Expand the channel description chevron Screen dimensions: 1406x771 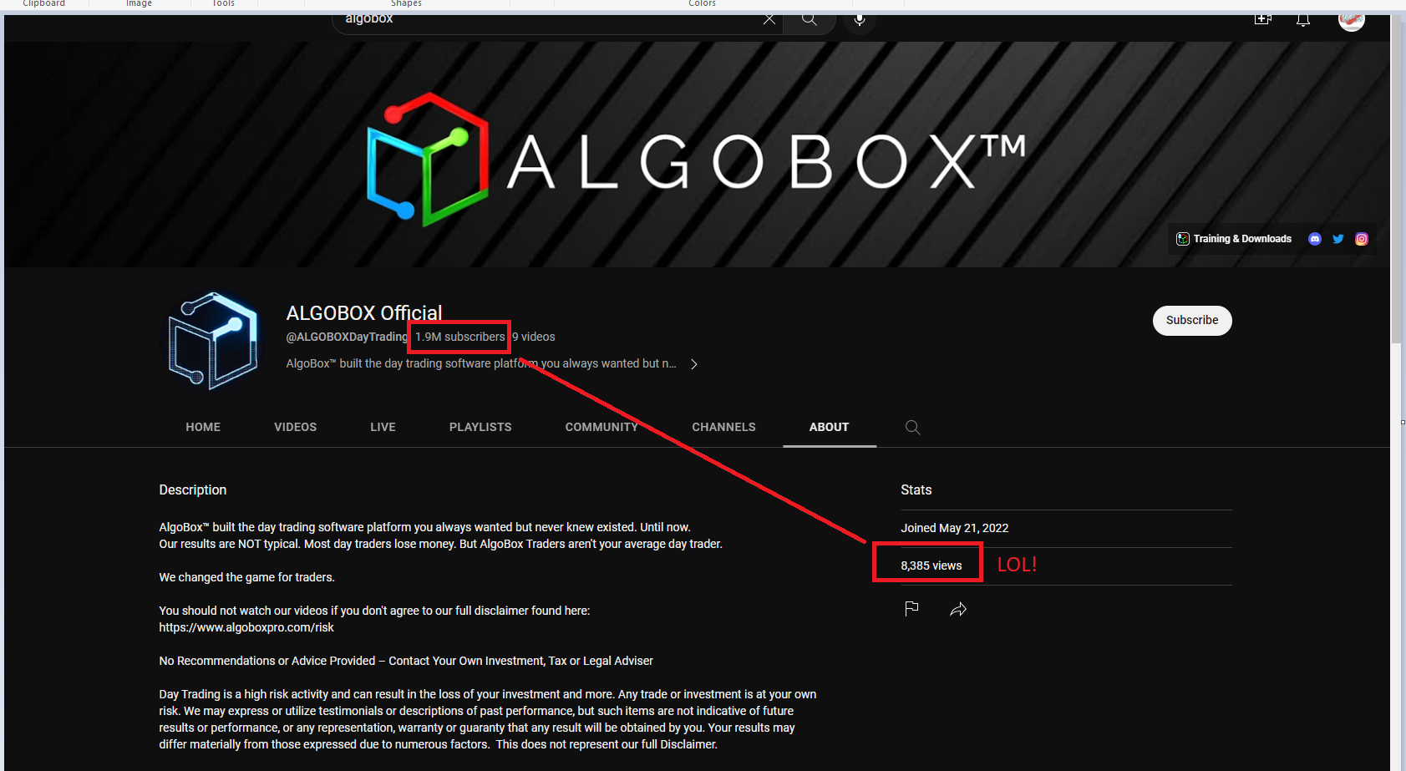click(x=694, y=364)
